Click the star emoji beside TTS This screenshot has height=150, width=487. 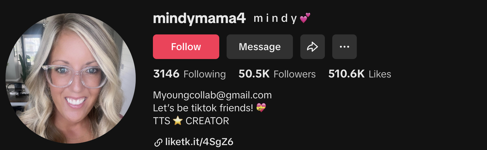pos(178,120)
